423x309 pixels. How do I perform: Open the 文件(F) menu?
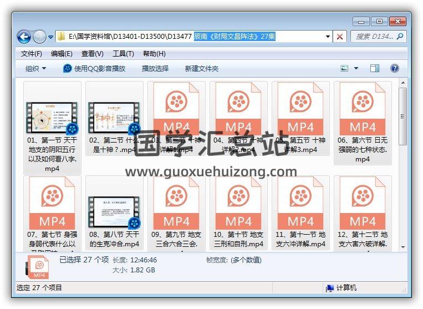(32, 54)
